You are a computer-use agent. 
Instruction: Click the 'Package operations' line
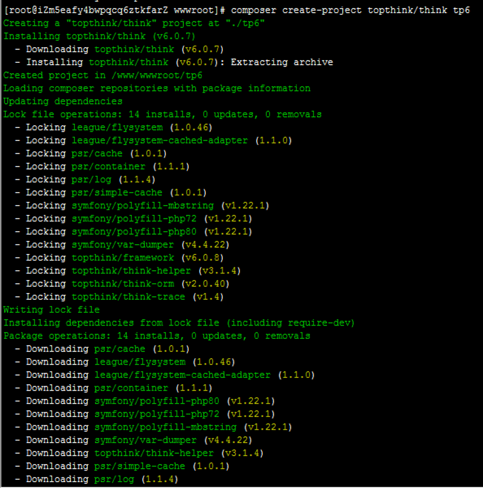[x=157, y=336]
